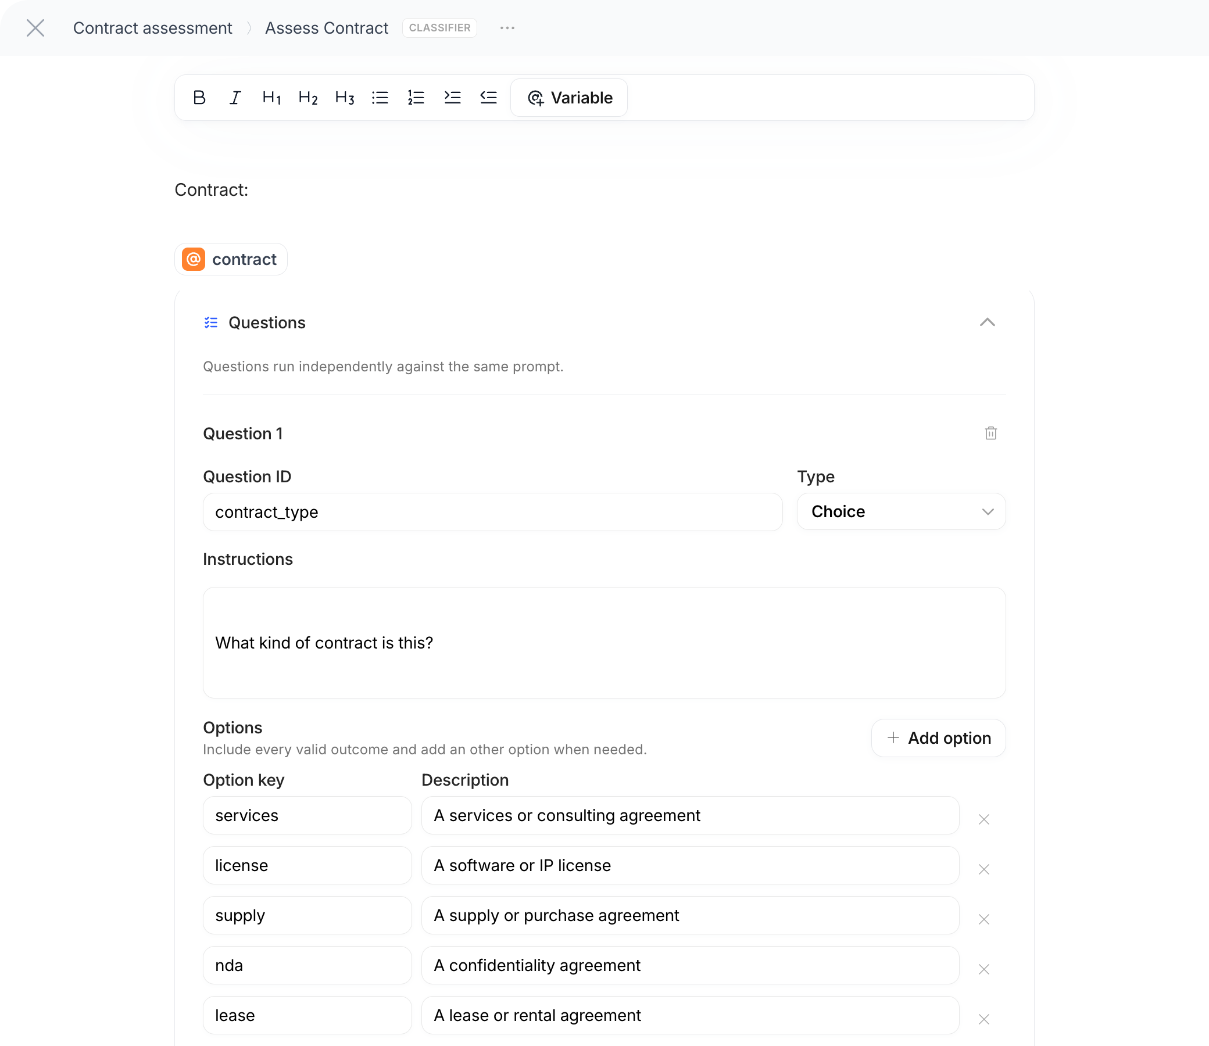Screen dimensions: 1209x1046
Task: Edit the license option key field
Action: click(307, 866)
